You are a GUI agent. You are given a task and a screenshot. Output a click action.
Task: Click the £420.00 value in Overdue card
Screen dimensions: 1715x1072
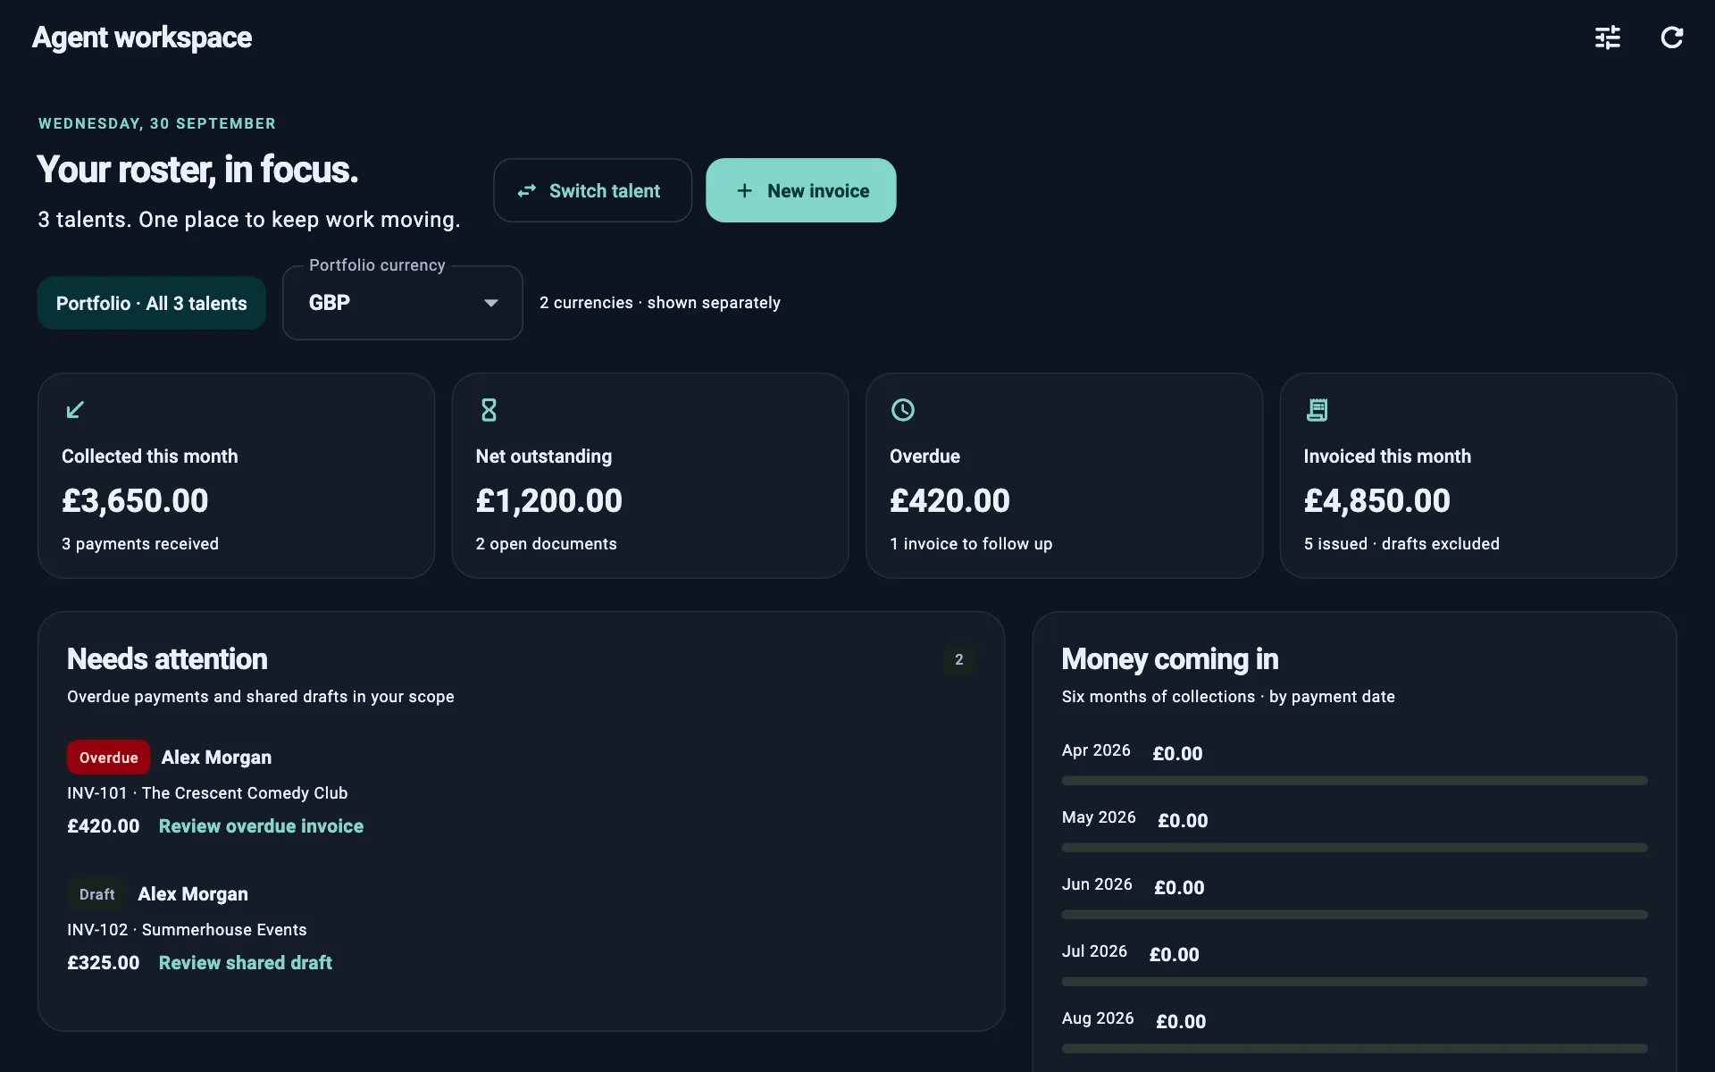click(x=950, y=501)
